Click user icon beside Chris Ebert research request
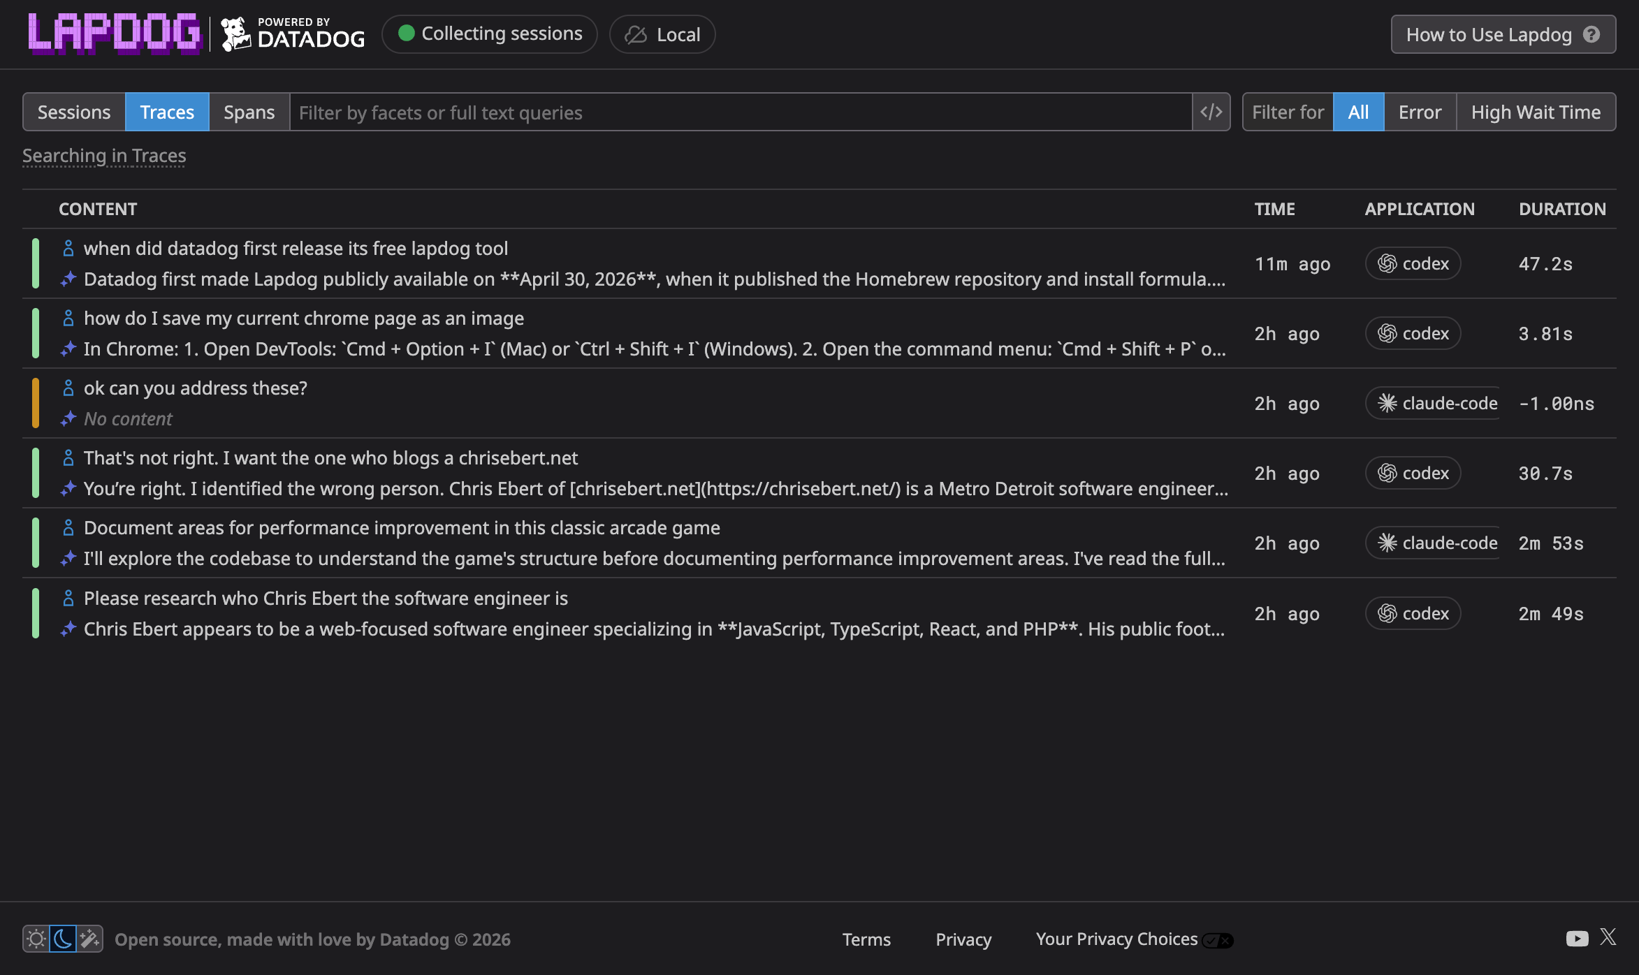The image size is (1639, 975). click(68, 598)
